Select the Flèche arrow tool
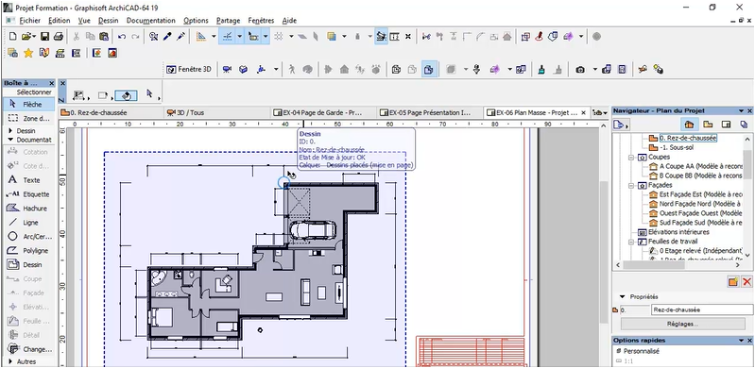This screenshot has width=755, height=368. pos(29,104)
